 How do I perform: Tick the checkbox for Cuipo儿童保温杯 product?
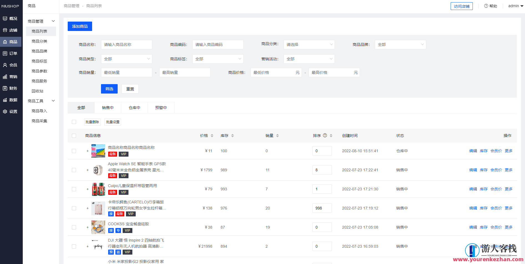pos(74,189)
